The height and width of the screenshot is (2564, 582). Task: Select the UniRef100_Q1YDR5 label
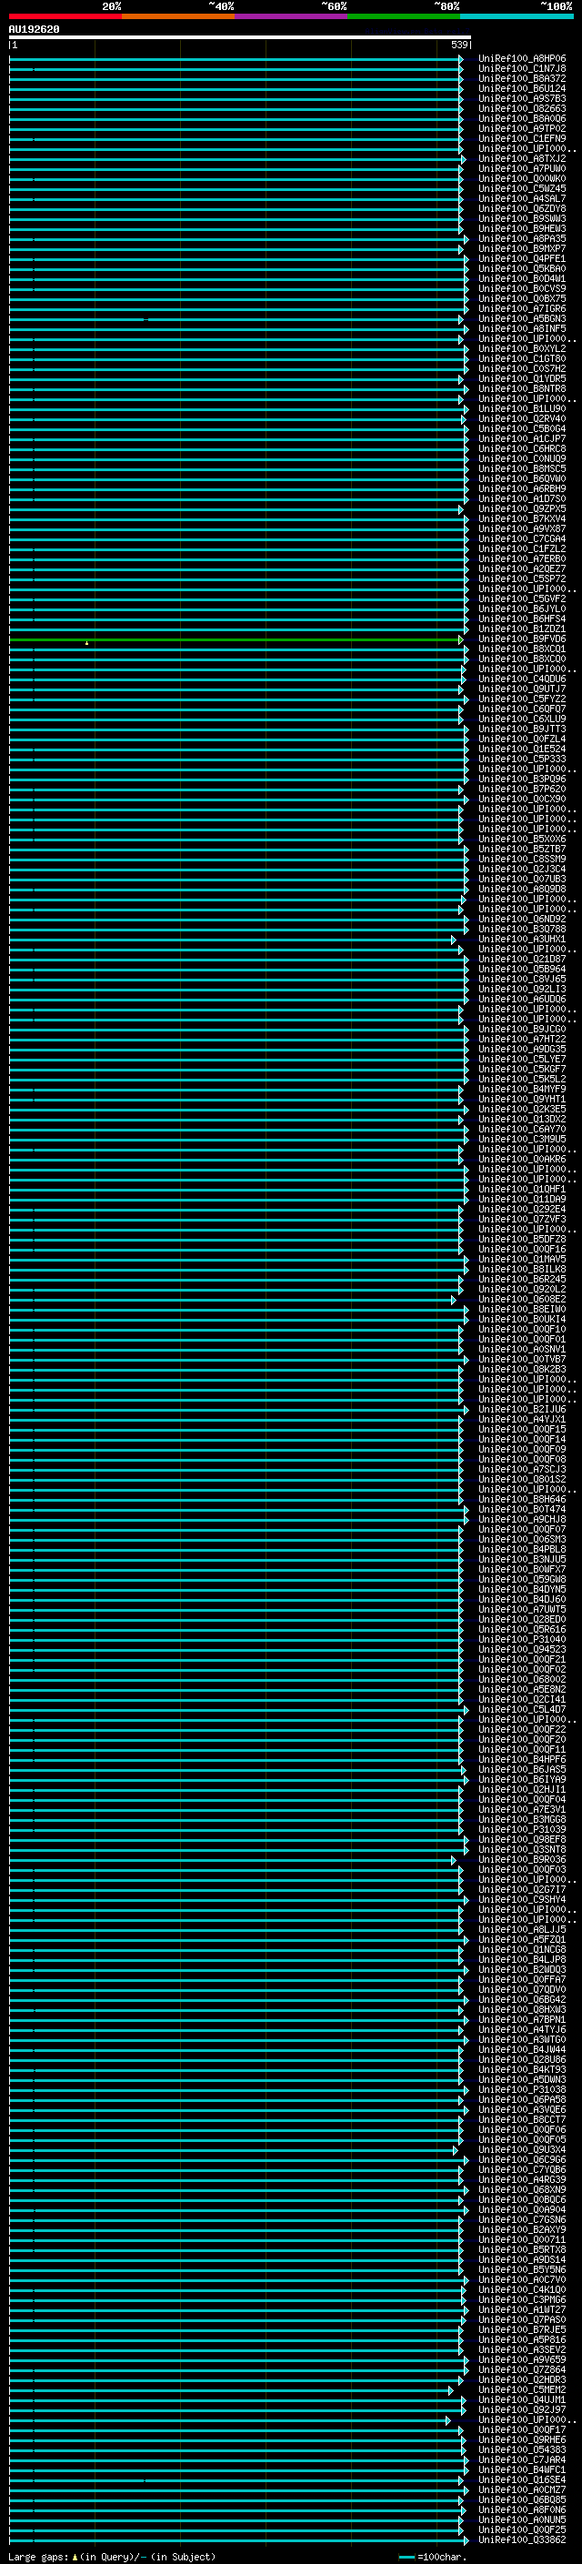pos(522,379)
